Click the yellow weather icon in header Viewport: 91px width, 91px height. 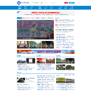click(43, 3)
